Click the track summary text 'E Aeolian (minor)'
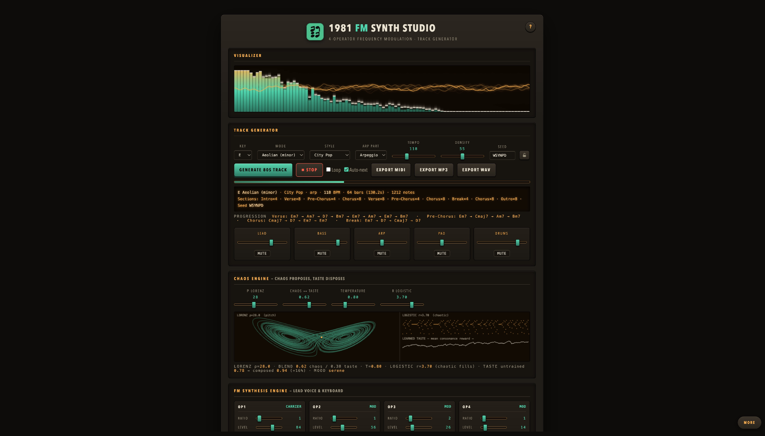 click(x=257, y=193)
